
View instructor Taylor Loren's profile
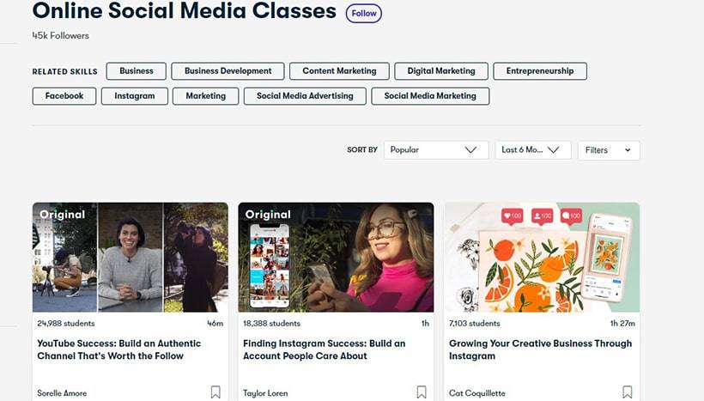coord(265,393)
